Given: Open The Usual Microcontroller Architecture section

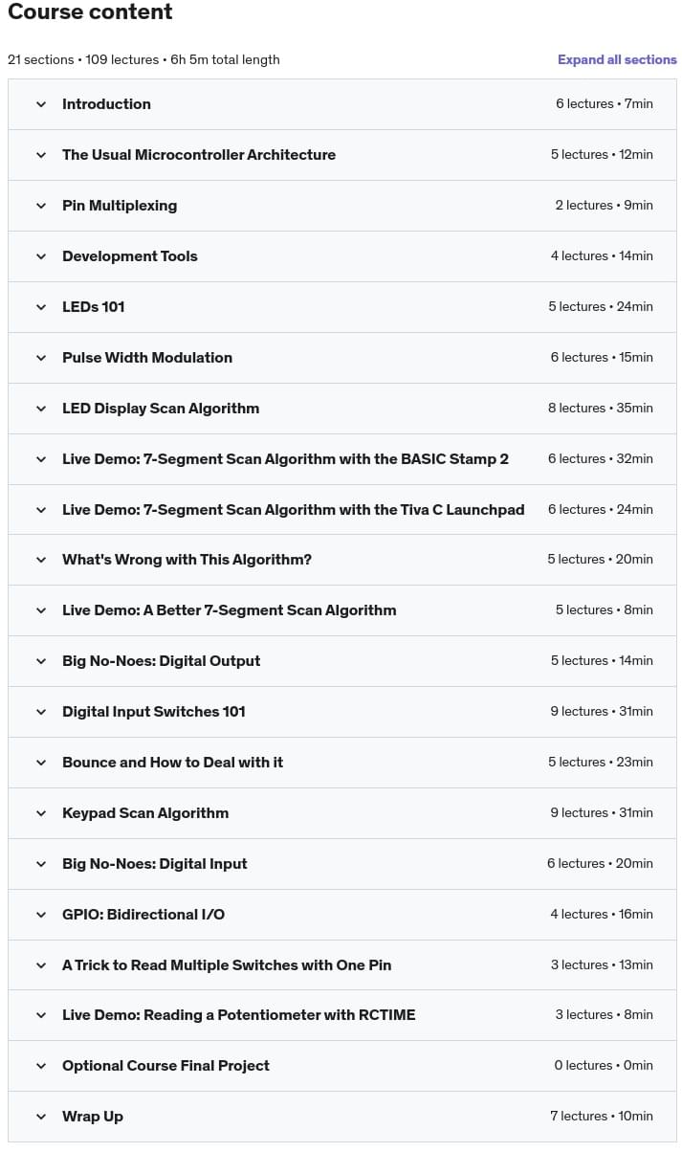Looking at the screenshot, I should tap(342, 155).
